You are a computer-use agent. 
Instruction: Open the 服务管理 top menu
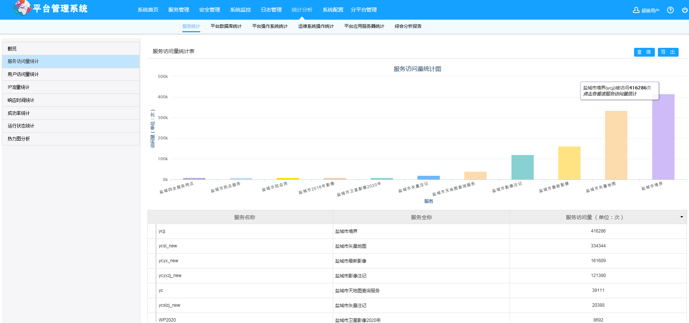pyautogui.click(x=179, y=10)
